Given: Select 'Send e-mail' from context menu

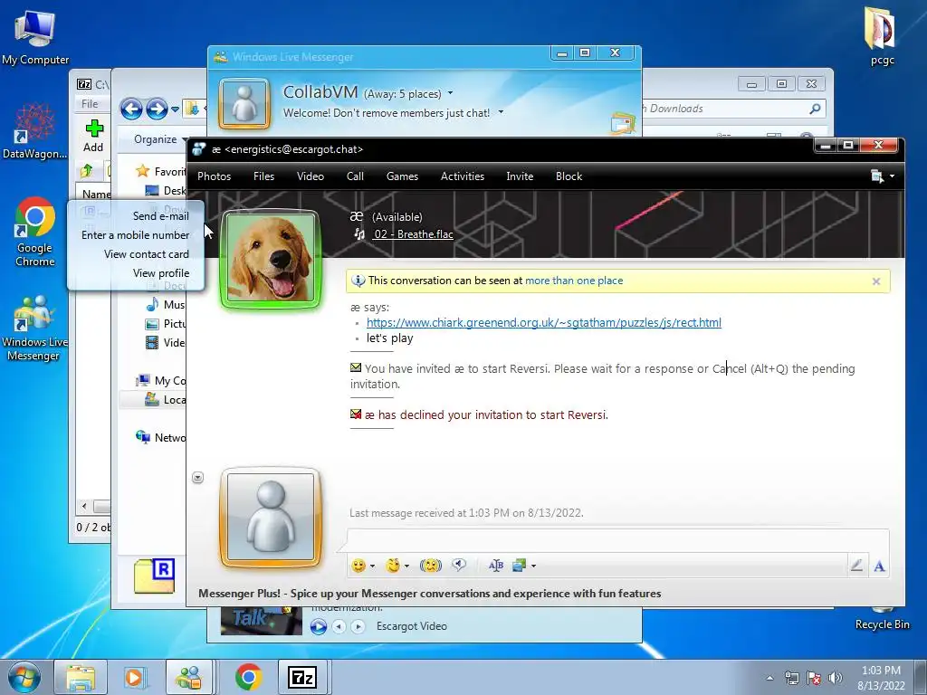Looking at the screenshot, I should click(161, 215).
